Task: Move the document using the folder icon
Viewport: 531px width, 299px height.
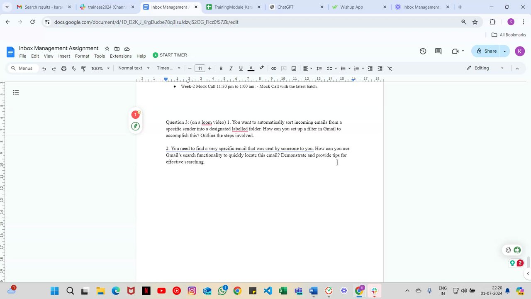Action: point(117,49)
